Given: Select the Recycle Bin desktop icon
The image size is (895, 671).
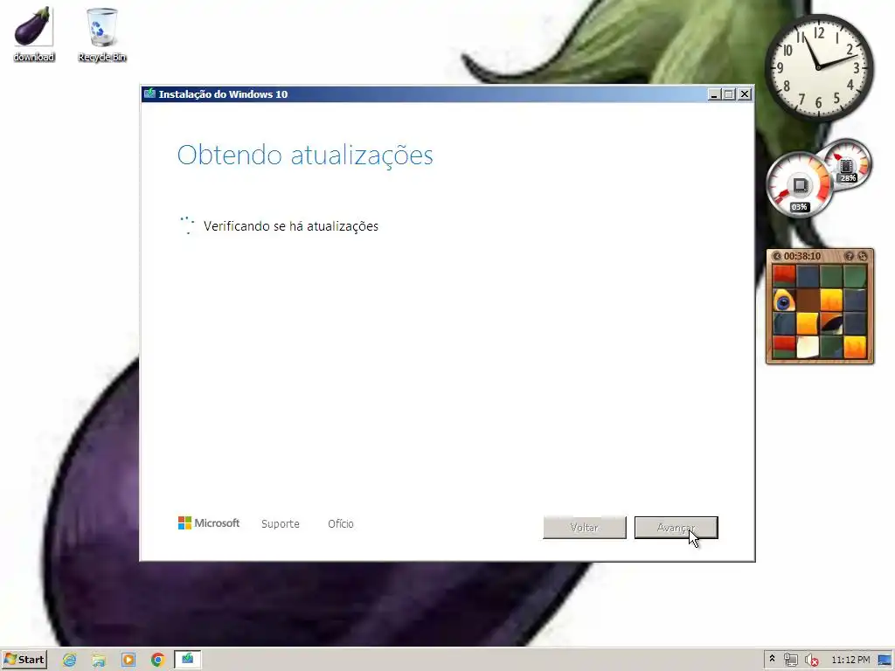Looking at the screenshot, I should (101, 33).
